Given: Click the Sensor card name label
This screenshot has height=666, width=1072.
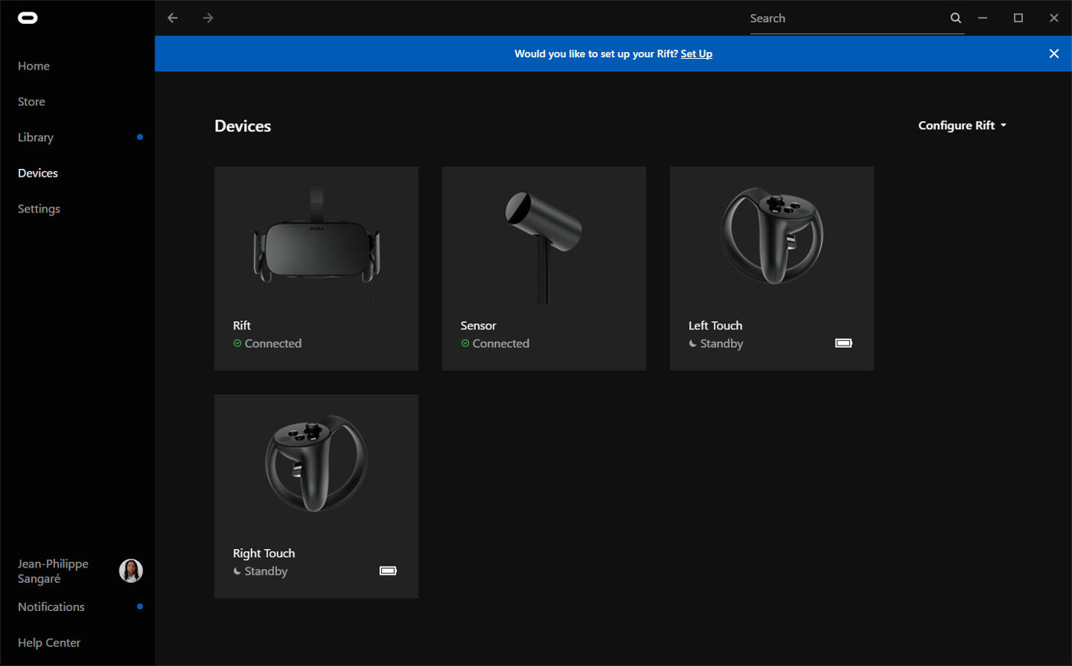Looking at the screenshot, I should pyautogui.click(x=478, y=326).
